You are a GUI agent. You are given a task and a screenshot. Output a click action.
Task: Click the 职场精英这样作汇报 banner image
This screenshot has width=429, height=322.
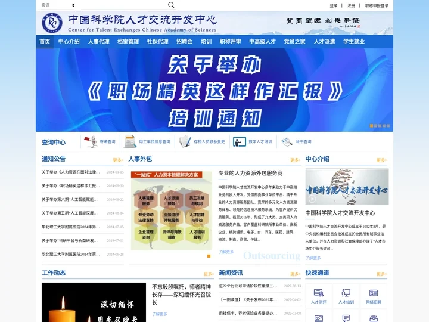click(x=214, y=90)
